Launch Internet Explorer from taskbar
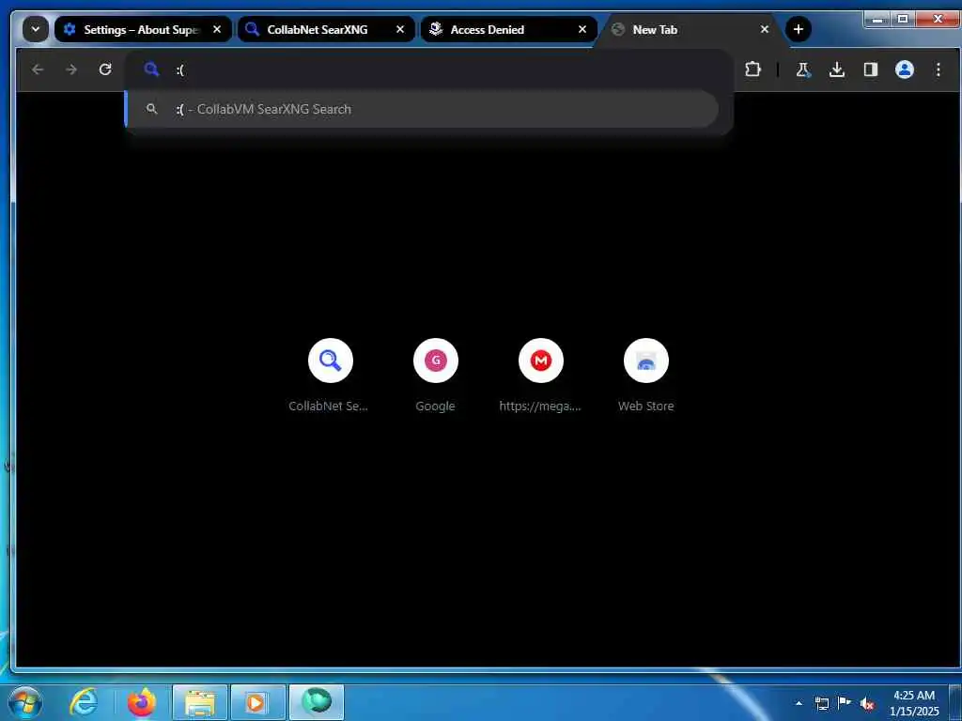This screenshot has width=962, height=721. [x=84, y=702]
